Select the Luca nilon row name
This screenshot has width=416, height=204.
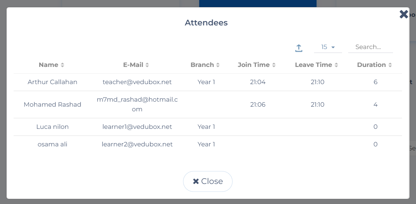(52, 127)
